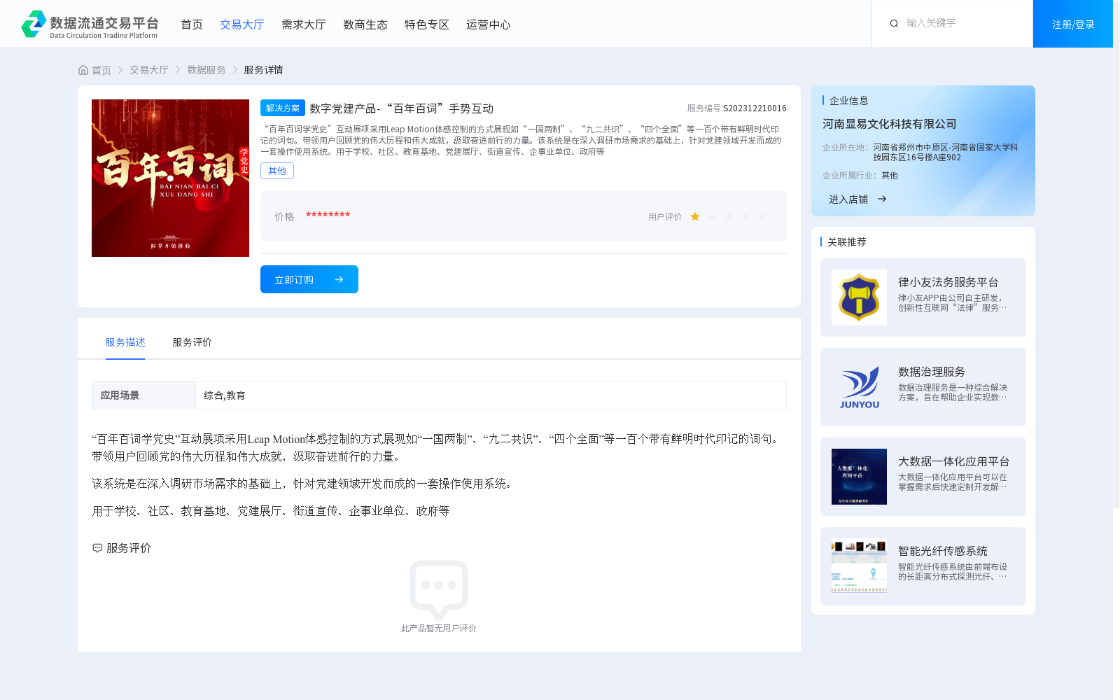Click the 百年百词 product thumbnail
The height and width of the screenshot is (700, 1120).
(170, 178)
